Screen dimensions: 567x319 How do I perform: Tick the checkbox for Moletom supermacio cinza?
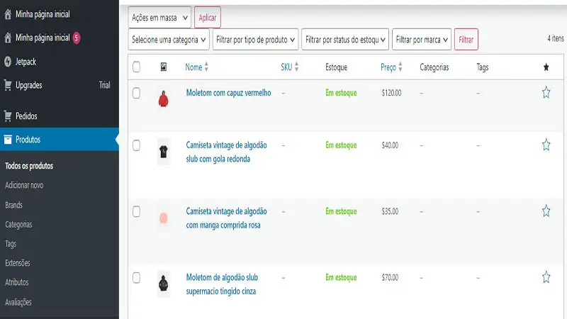coord(137,277)
